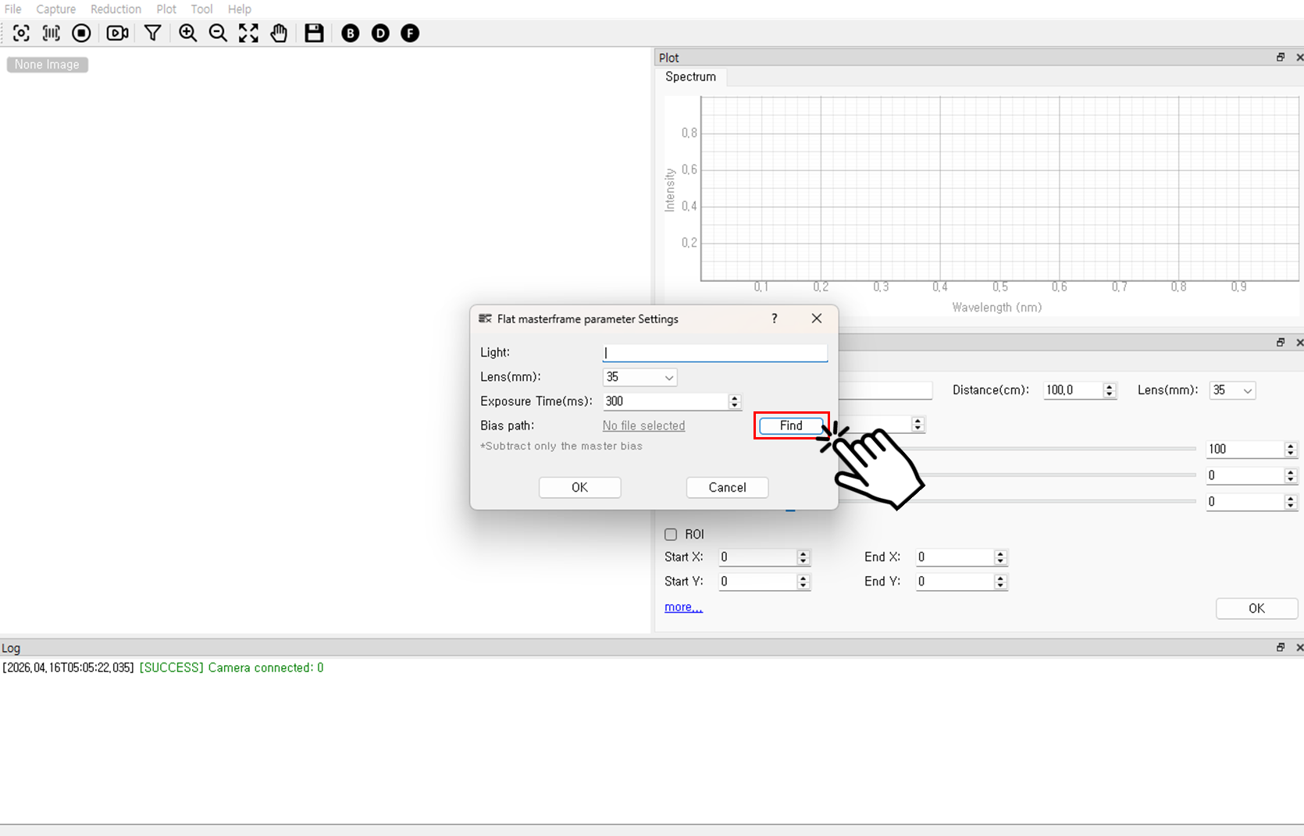This screenshot has height=836, width=1304.
Task: Open the filter funnel tool
Action: click(x=153, y=33)
